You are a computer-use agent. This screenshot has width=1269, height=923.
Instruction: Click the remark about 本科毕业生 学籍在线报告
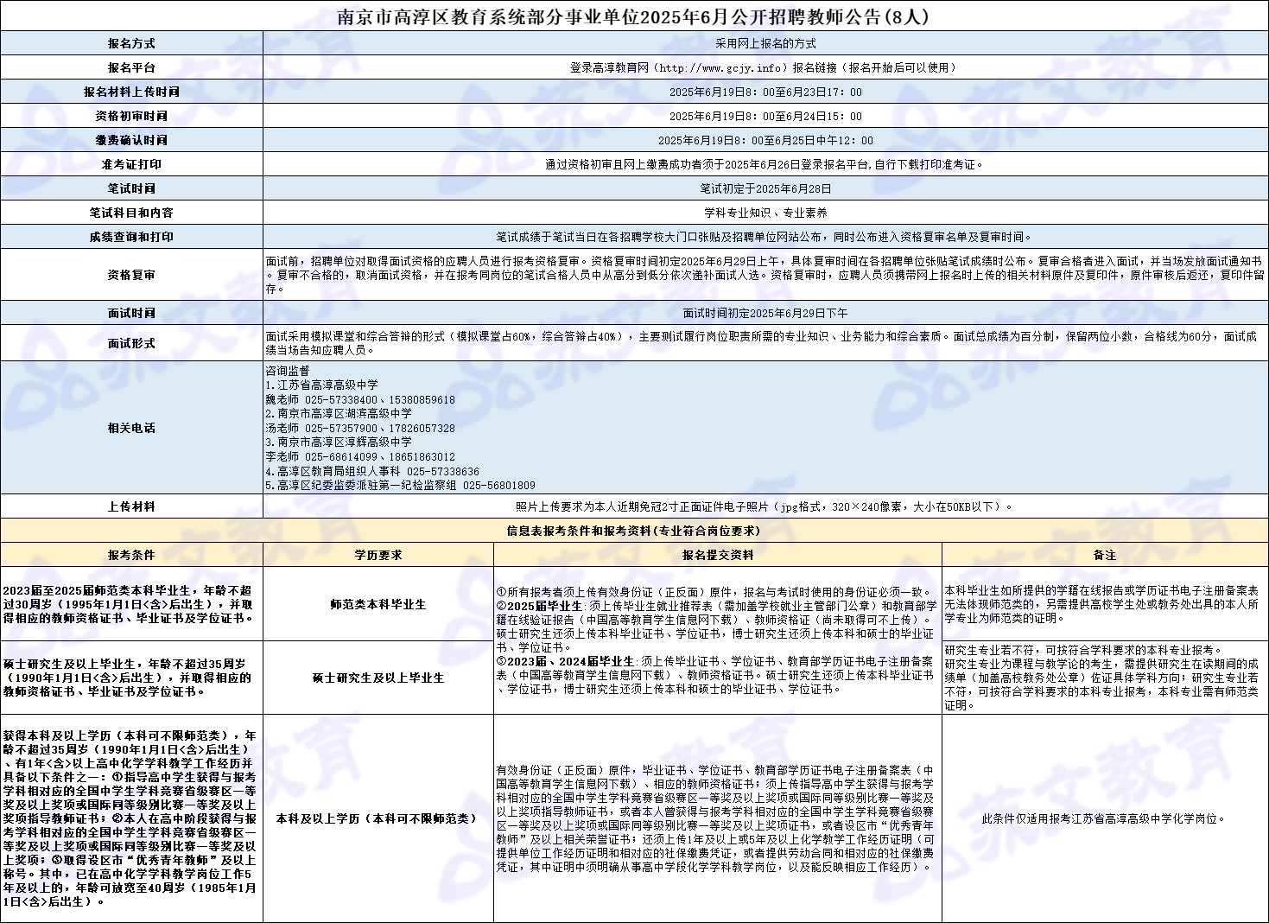(1105, 604)
